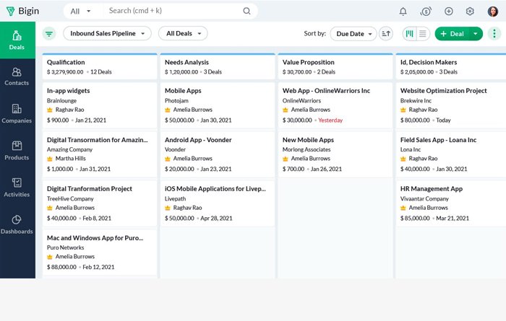The image size is (506, 321).
Task: Click crown icon on In-app widgets card
Action: tap(50, 110)
